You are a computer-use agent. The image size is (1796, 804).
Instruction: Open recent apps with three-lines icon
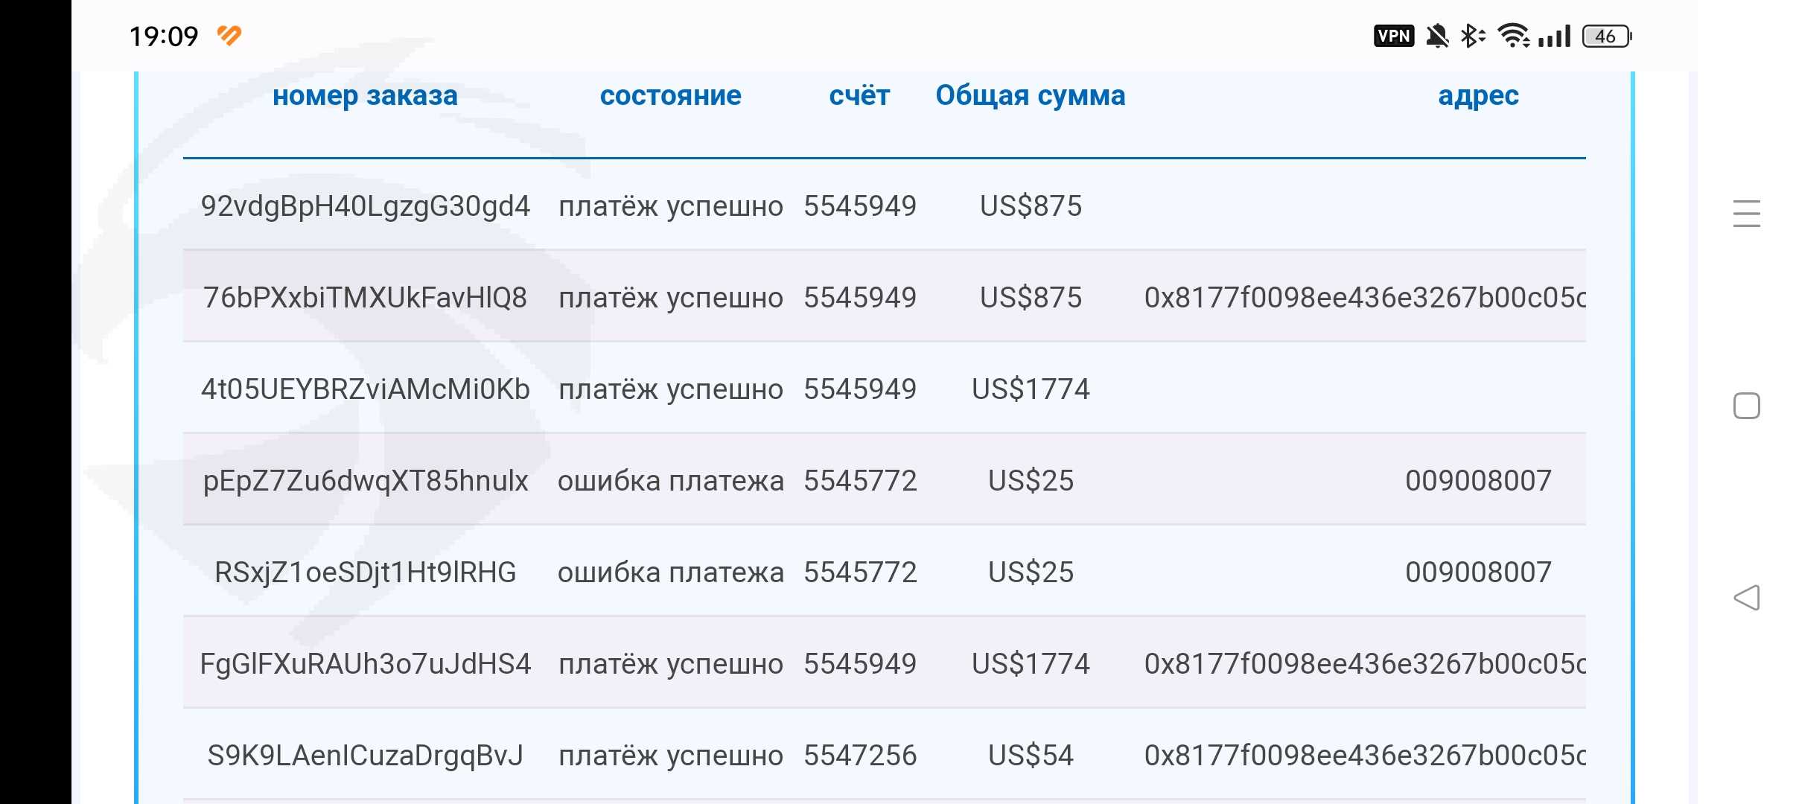point(1747,214)
